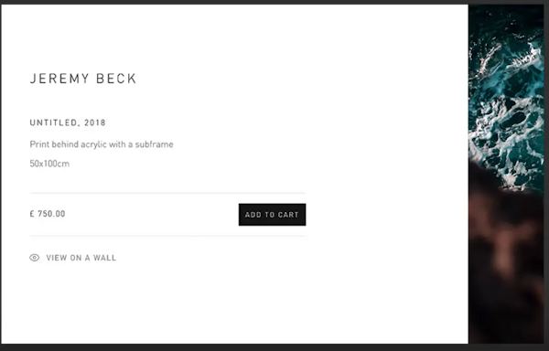Click the divider line above the price
The width and height of the screenshot is (549, 351).
pos(167,193)
